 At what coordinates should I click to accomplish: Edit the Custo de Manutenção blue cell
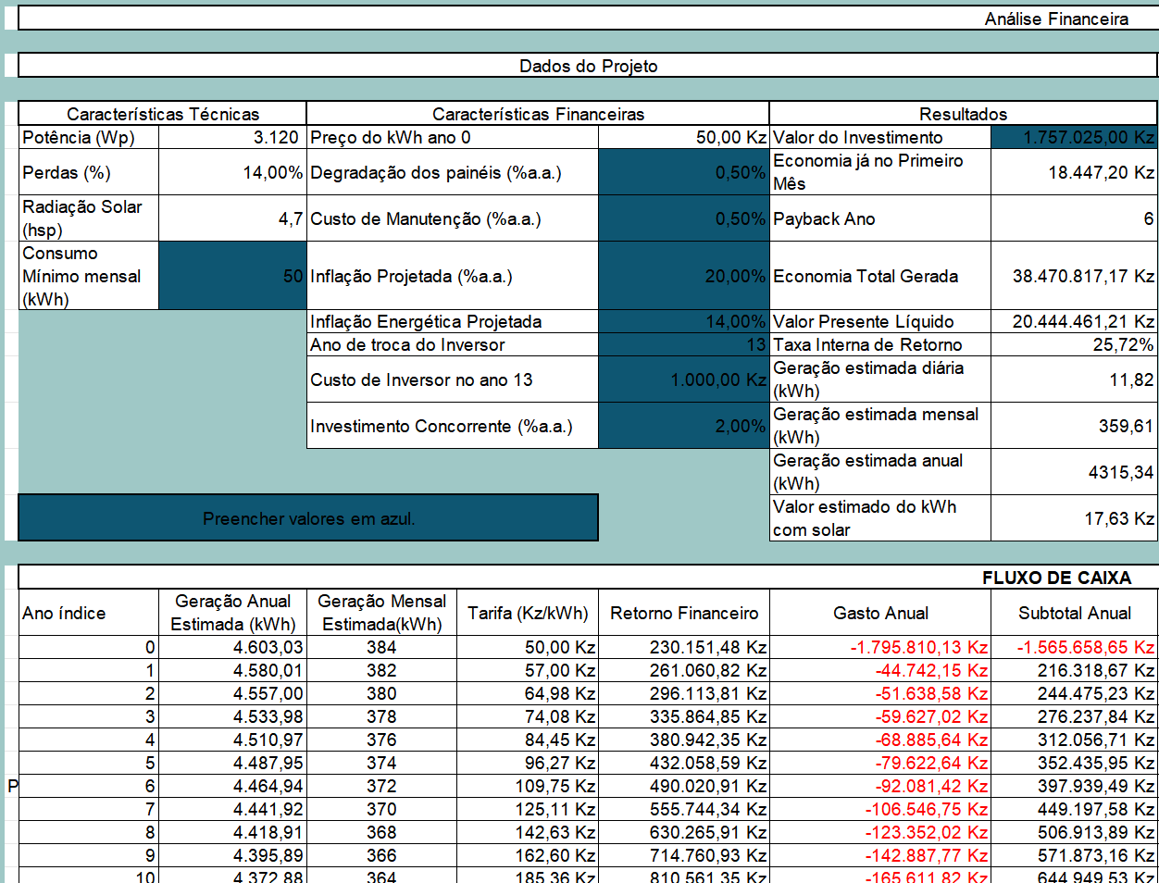684,218
